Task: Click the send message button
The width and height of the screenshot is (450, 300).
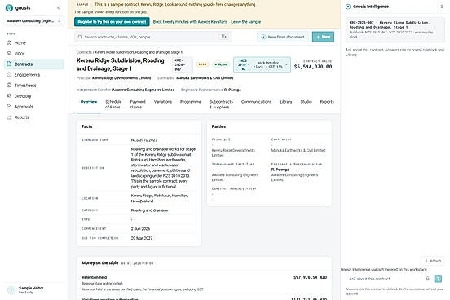Action: [438, 279]
